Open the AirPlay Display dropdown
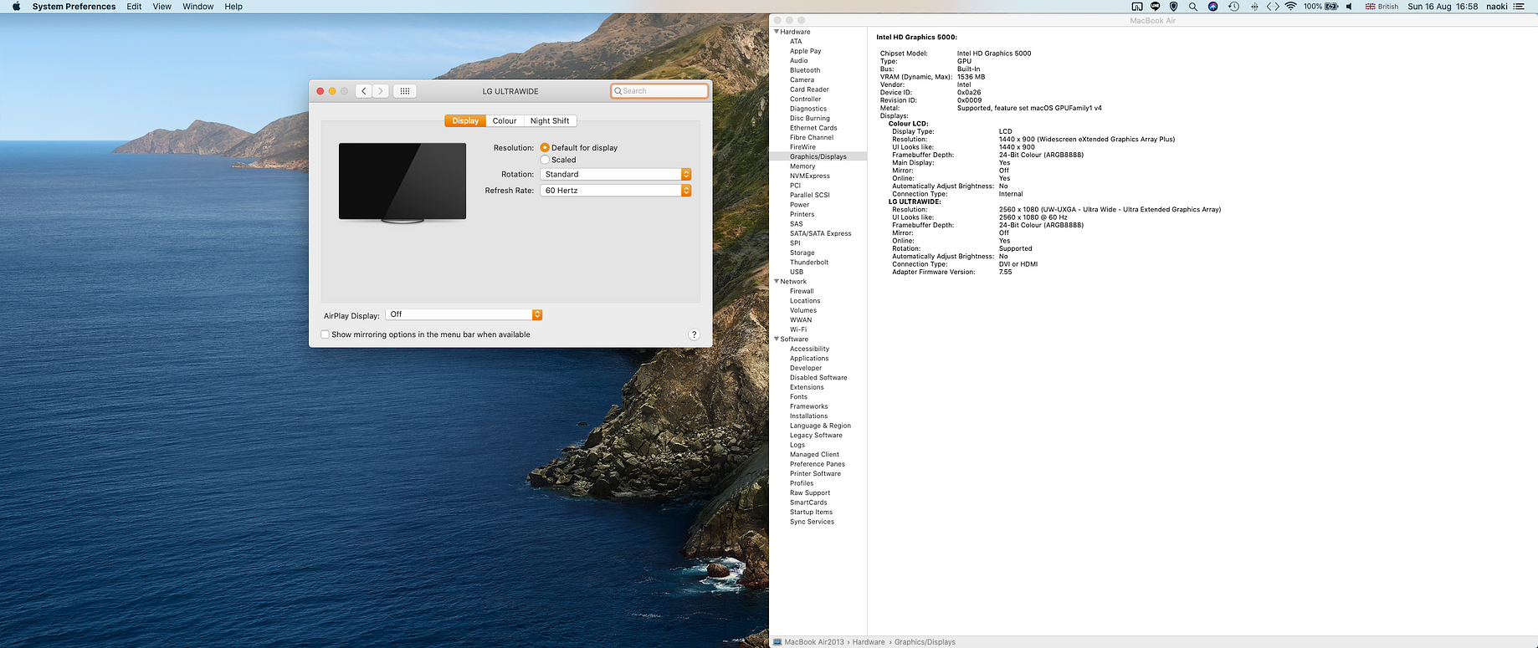 (464, 314)
